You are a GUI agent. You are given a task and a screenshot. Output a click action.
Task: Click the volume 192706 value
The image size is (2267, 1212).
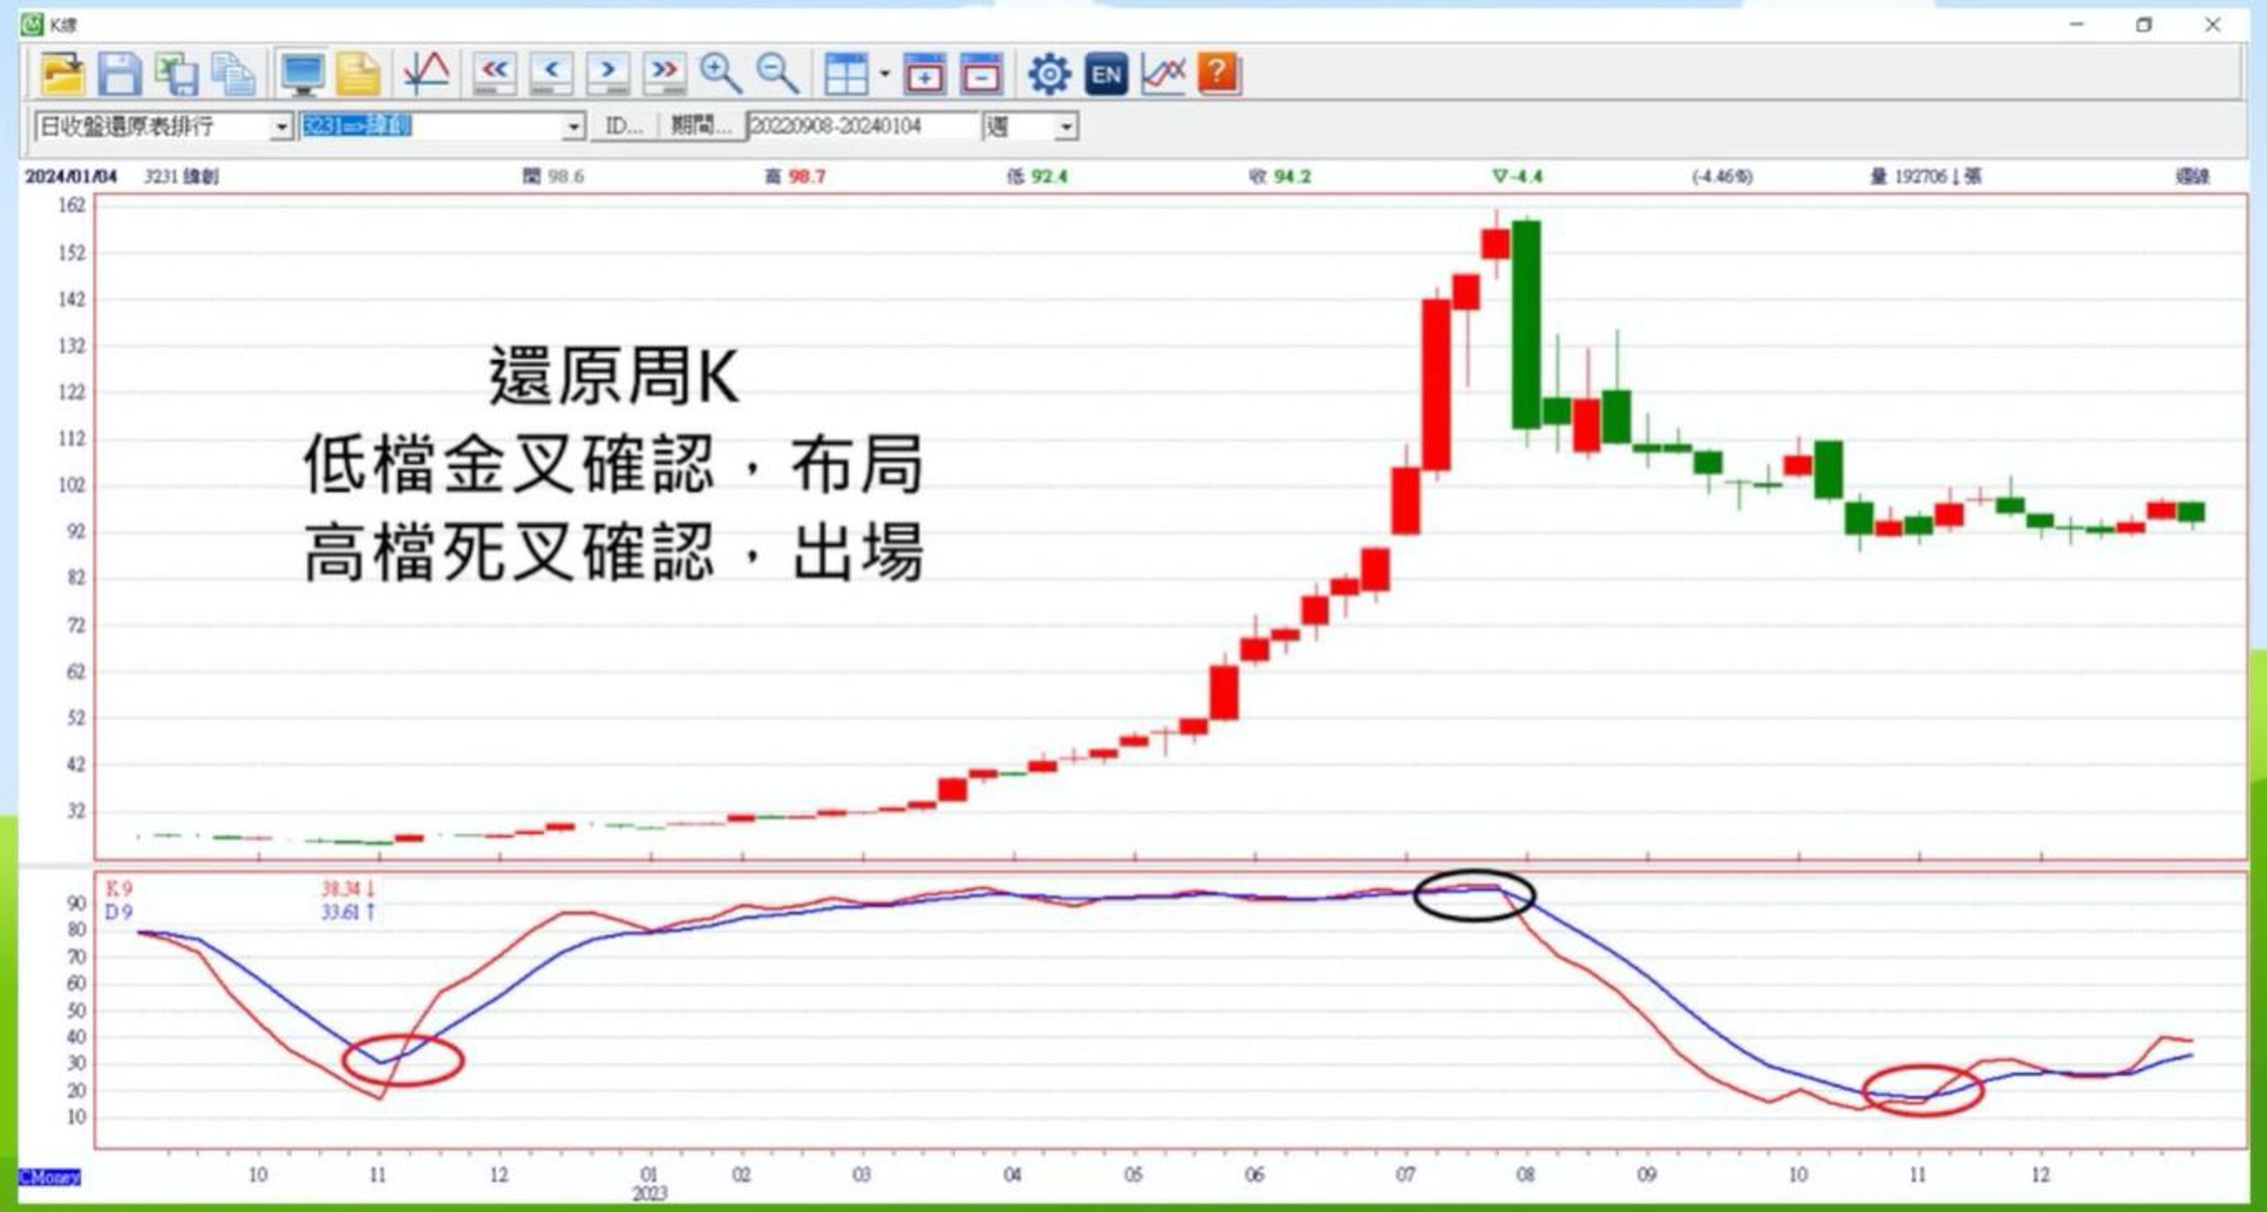pyautogui.click(x=1920, y=177)
